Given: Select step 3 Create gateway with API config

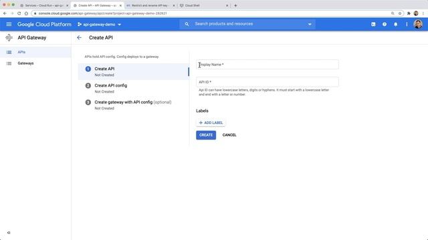Looking at the screenshot, I should tap(134, 105).
